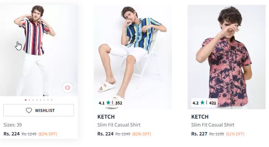The image size is (269, 147).
Task: Select the fourth carousel dot indicator
Action: pyautogui.click(x=37, y=100)
